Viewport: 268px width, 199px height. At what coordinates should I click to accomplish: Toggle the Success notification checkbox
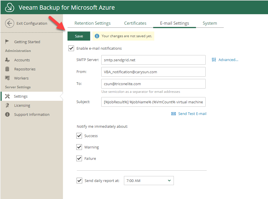[79, 136]
